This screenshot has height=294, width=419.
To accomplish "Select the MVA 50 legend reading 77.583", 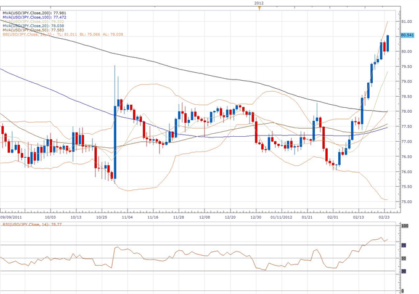I will click(33, 30).
